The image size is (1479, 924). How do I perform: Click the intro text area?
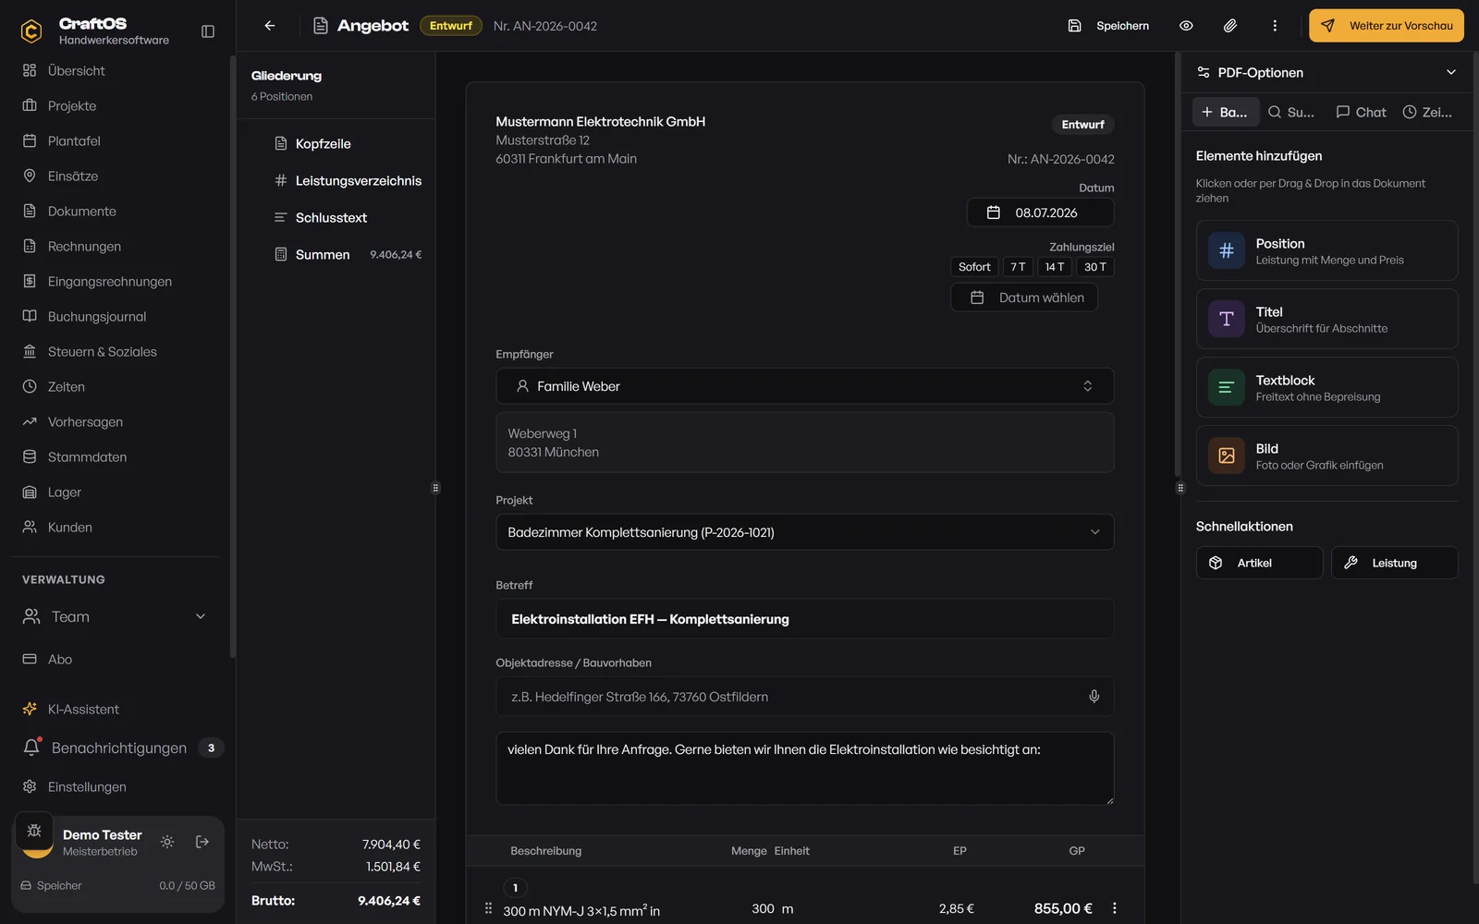(x=804, y=769)
